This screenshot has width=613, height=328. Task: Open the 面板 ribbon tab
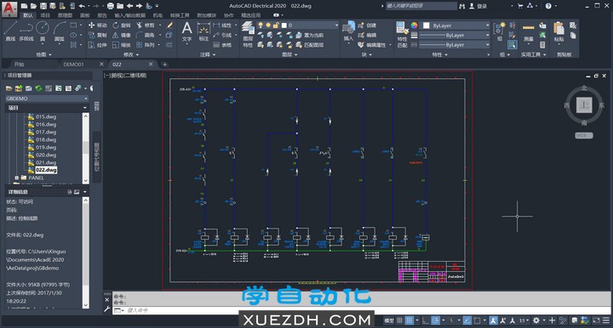[85, 15]
